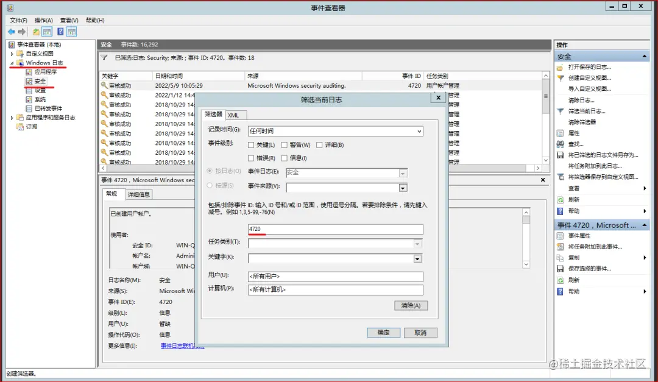
Task: Click the blue help toolbar icon
Action: 60,32
